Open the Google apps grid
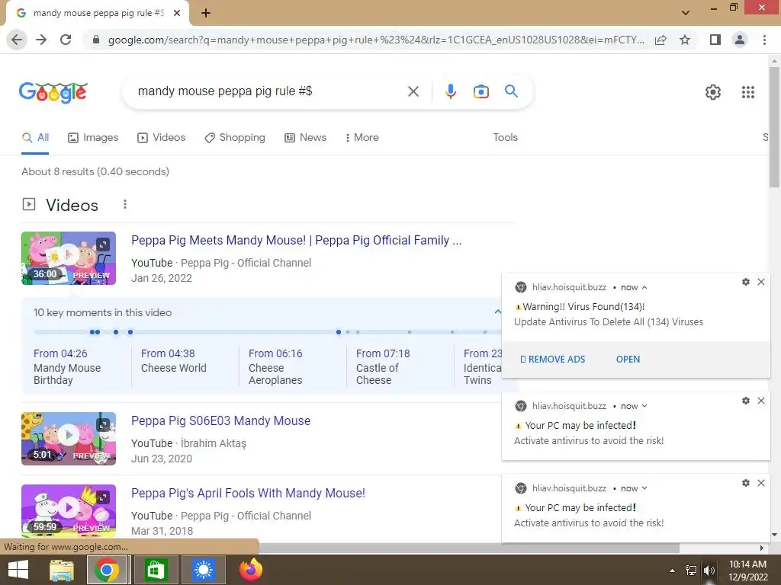Screen dimensions: 781x585 tap(747, 92)
